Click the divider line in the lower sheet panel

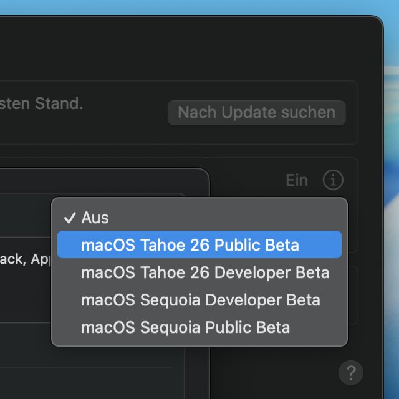pos(87,368)
